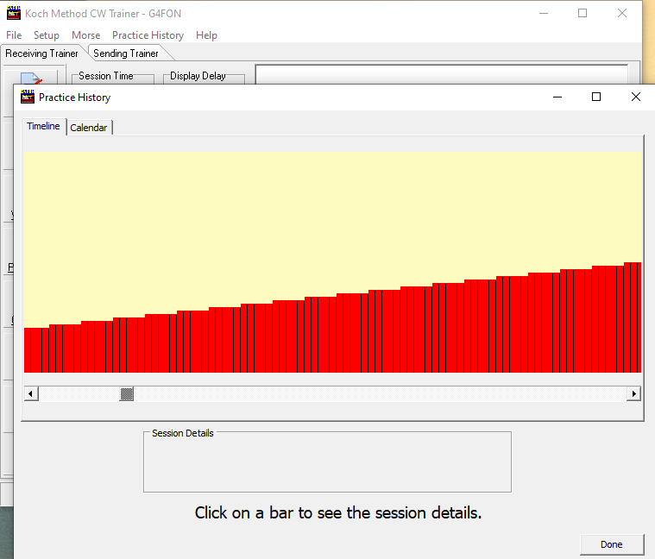Click the document icon in Receiving Trainer
The height and width of the screenshot is (559, 655).
[31, 78]
